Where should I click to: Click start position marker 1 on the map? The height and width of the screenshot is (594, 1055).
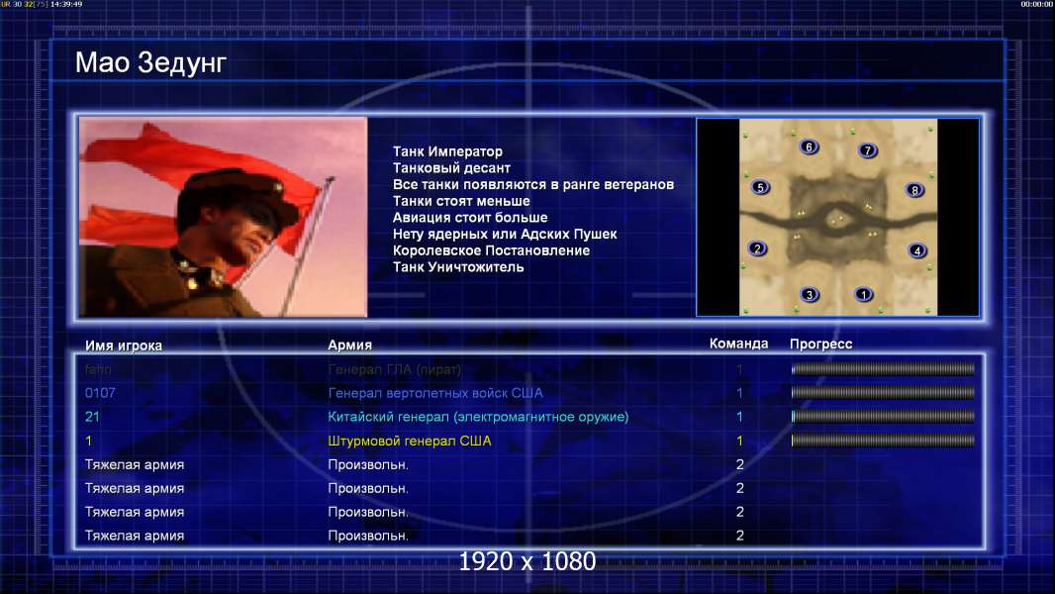pyautogui.click(x=863, y=294)
